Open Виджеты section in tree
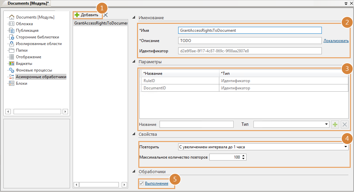Image resolution: width=354 pixels, height=192 pixels. pyautogui.click(x=24, y=64)
